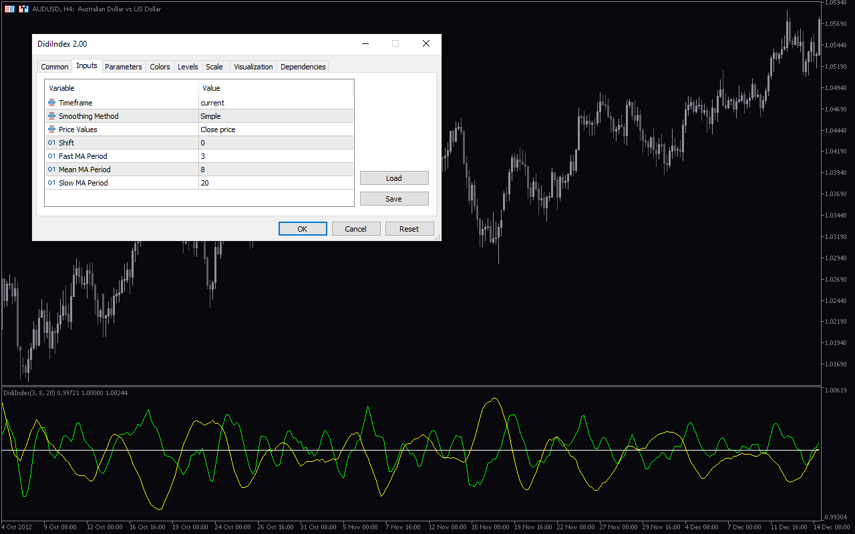Click the 15 Nov 00:00 time axis label
855x534 pixels.
pos(490,527)
